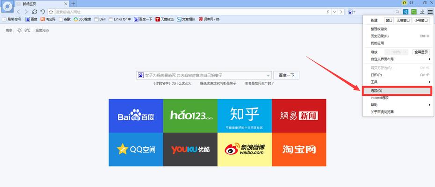This screenshot has height=187, width=435.
Task: Open 最常访问 bookmark folder
Action: (11, 20)
